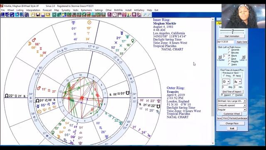Click the Later right arrow button
The width and height of the screenshot is (266, 150).
click(244, 57)
